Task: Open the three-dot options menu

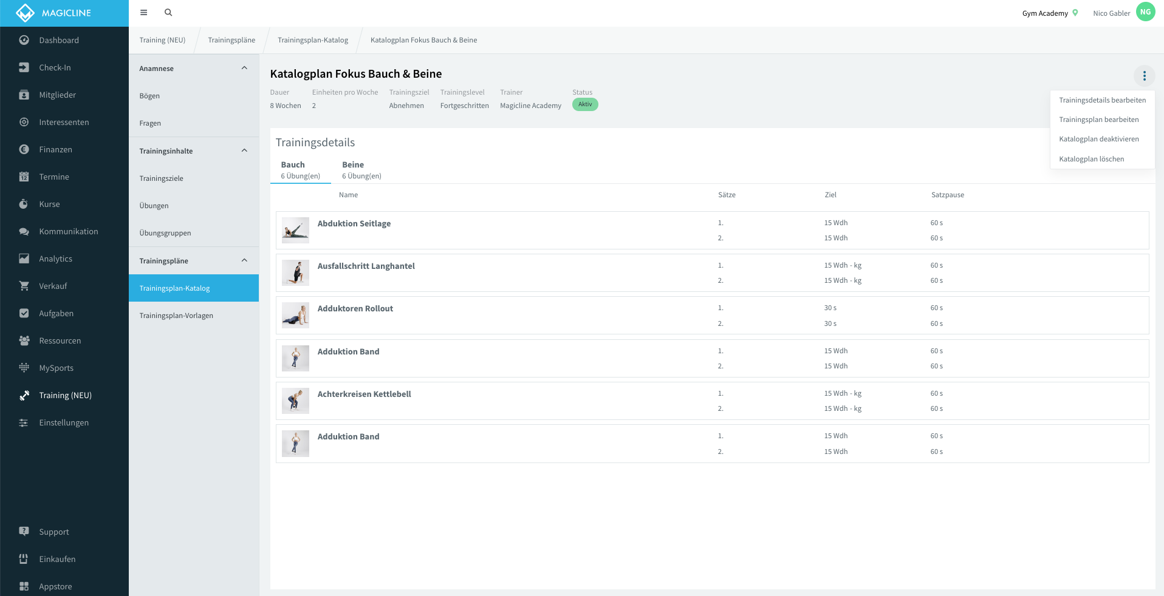Action: pos(1144,76)
